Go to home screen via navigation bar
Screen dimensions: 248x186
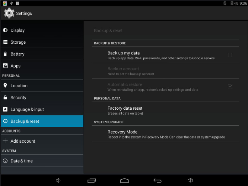124,180
